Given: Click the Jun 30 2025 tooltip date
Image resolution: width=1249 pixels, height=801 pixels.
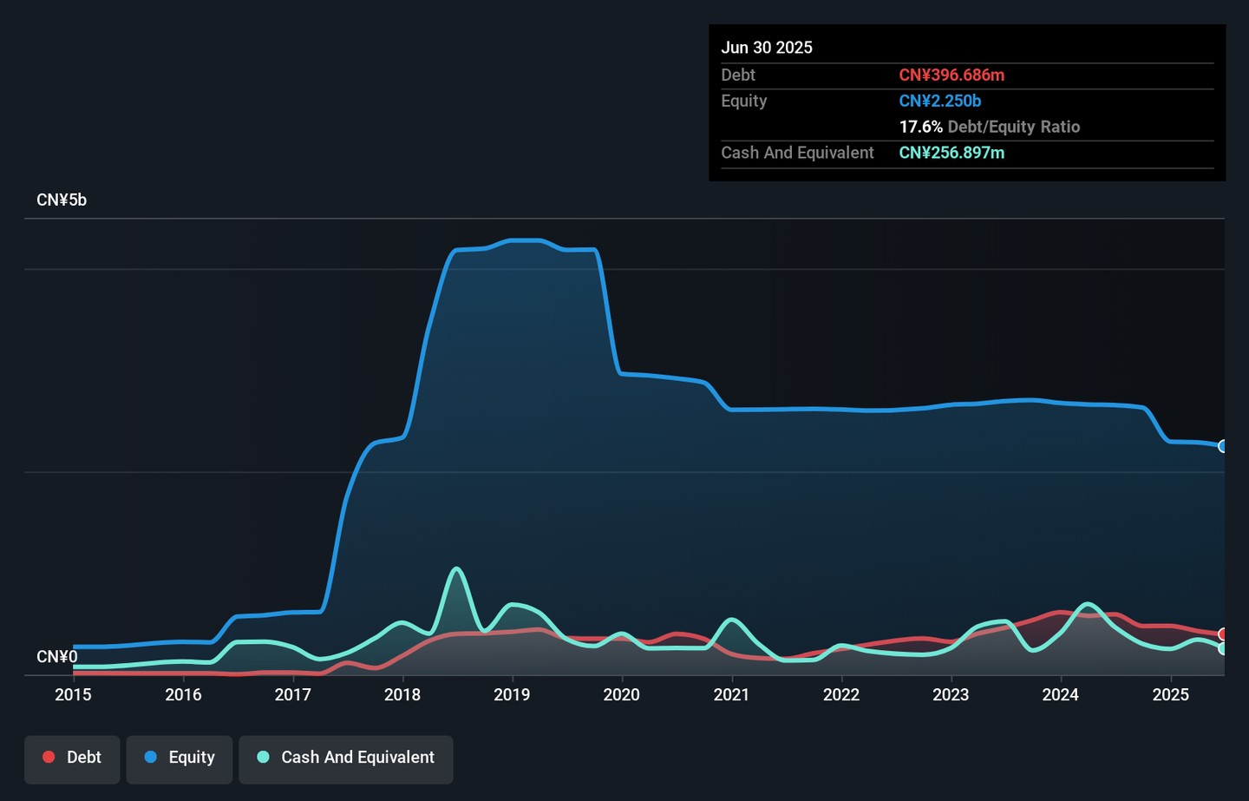Looking at the screenshot, I should [767, 48].
